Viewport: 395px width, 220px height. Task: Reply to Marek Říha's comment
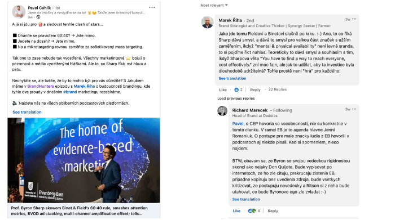(255, 89)
